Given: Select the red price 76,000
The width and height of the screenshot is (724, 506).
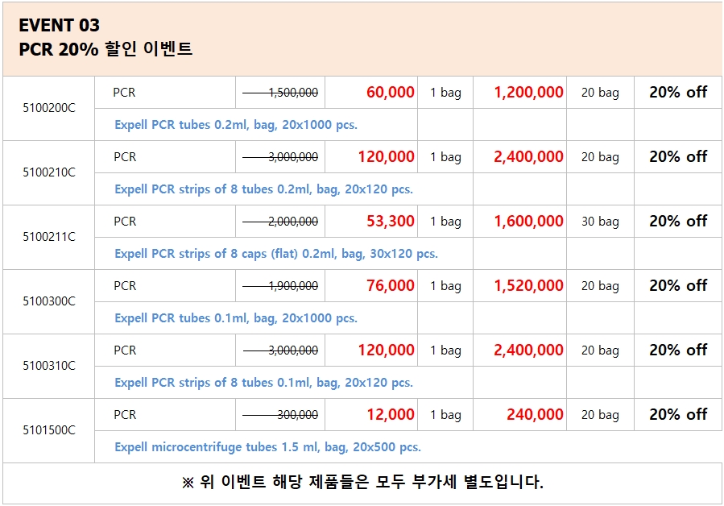Looking at the screenshot, I should tap(390, 286).
